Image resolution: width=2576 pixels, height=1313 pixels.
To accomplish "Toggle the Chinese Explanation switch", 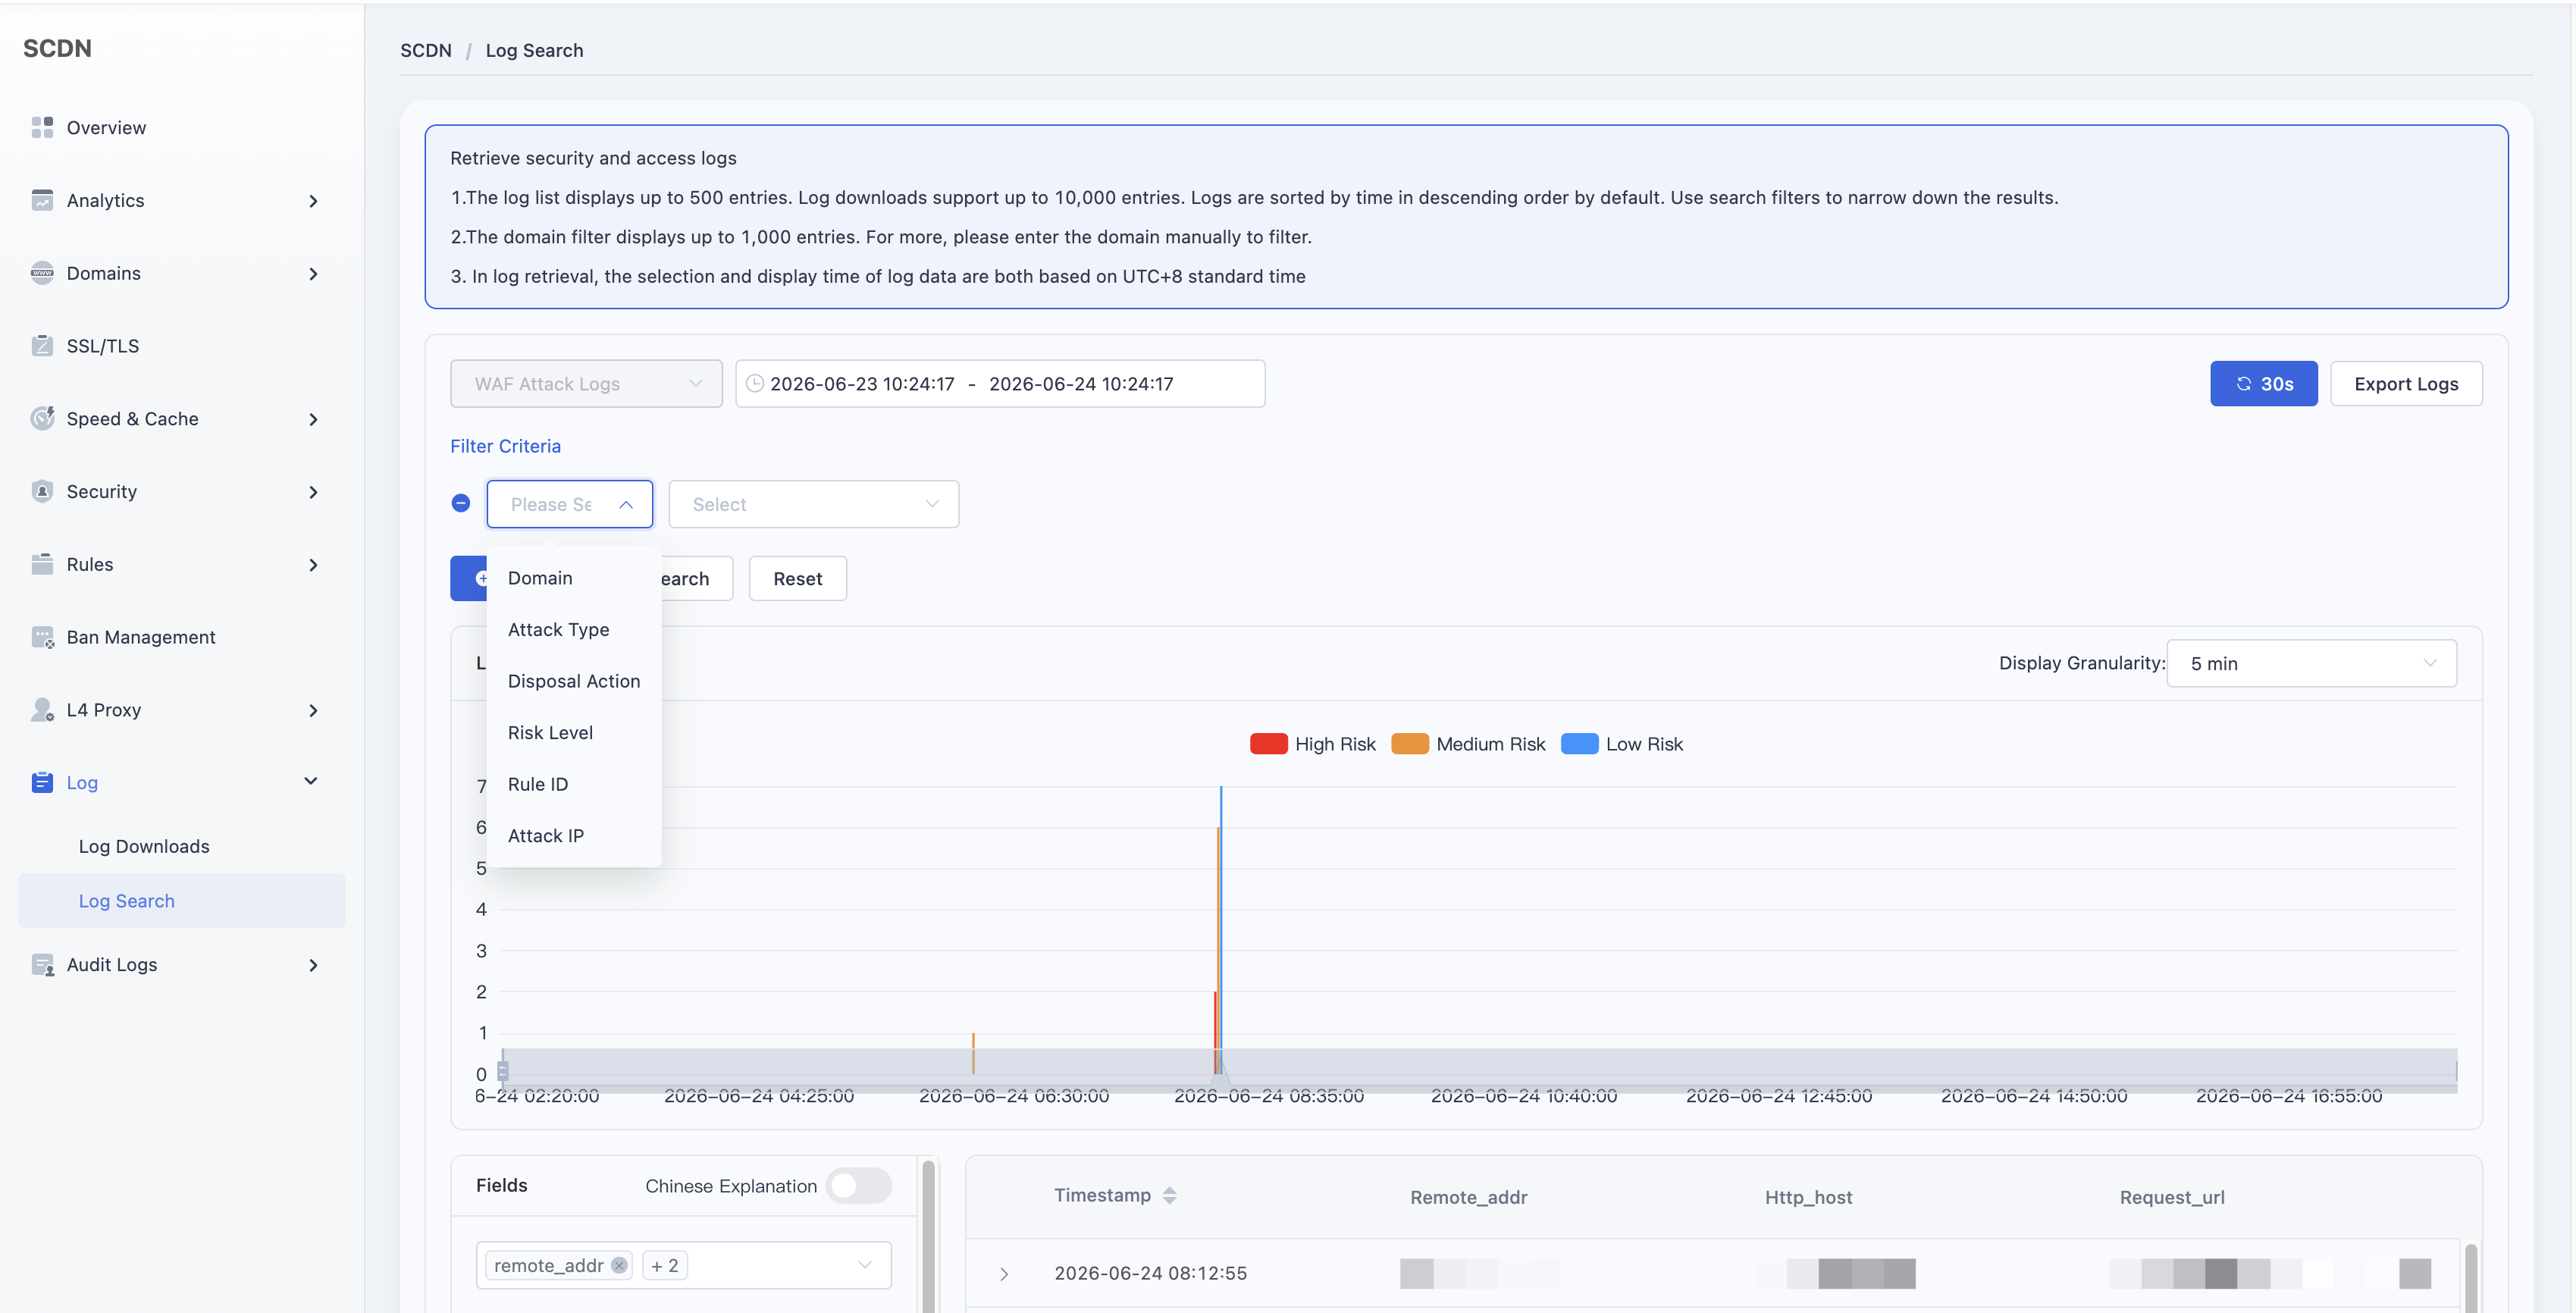I will click(858, 1185).
